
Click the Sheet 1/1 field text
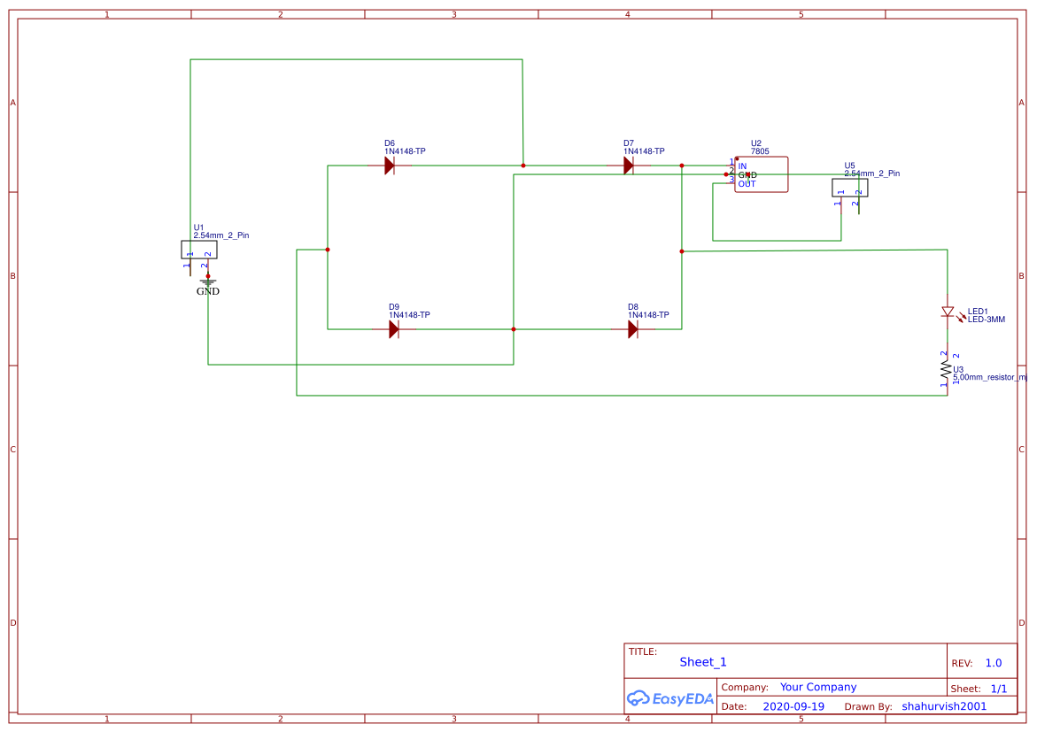(x=1000, y=688)
